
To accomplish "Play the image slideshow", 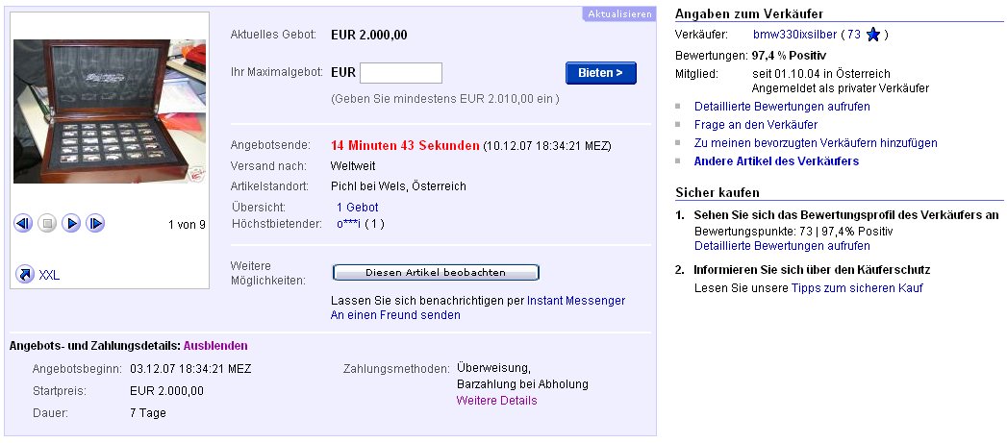I will pos(71,224).
